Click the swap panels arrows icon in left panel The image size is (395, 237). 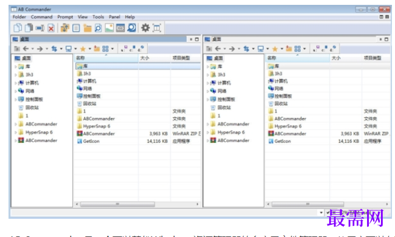pos(54,49)
